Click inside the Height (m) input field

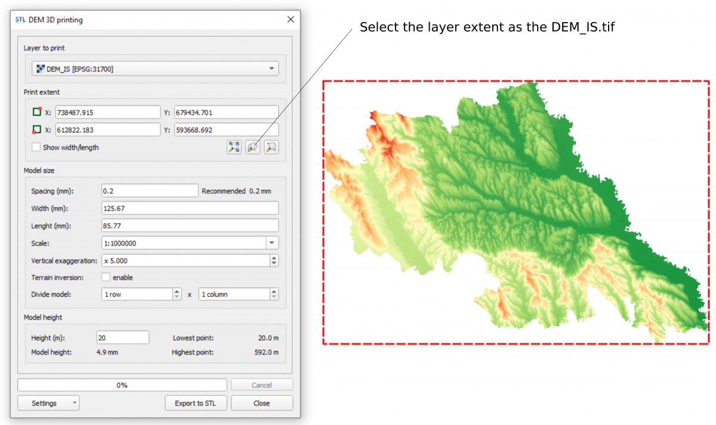[122, 337]
